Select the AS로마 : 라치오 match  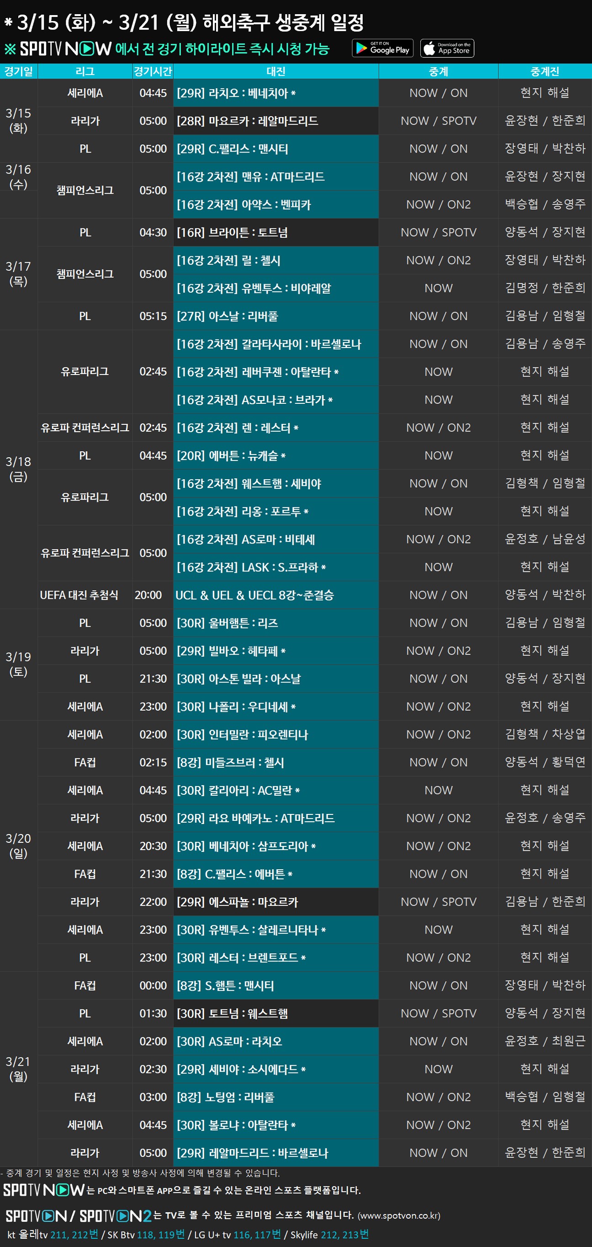pos(276,1042)
